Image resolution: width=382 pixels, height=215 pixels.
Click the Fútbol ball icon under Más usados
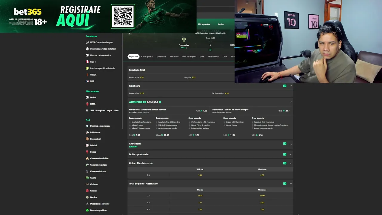point(87,97)
